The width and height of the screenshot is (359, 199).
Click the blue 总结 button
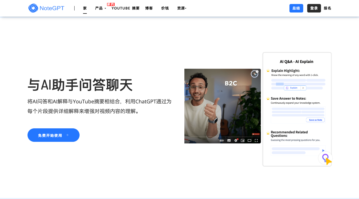296,8
